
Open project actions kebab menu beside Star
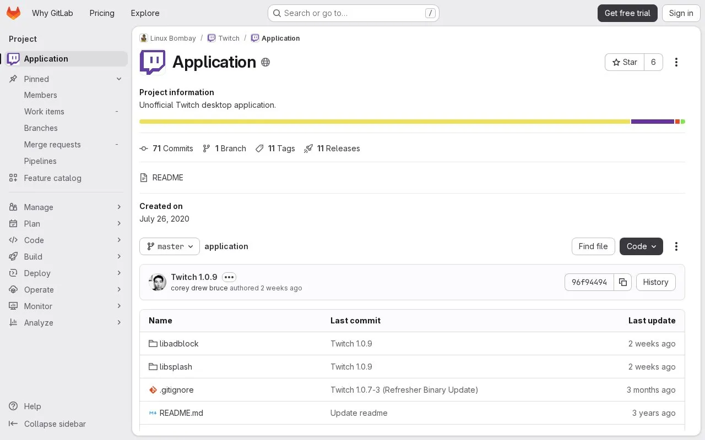pos(676,62)
